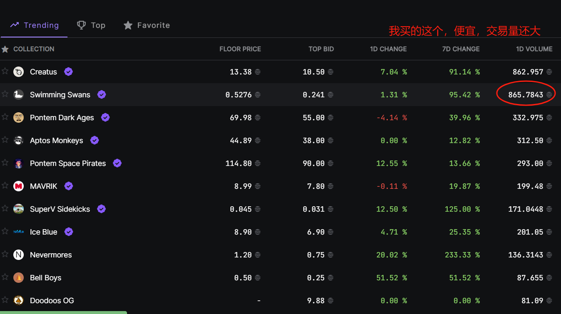Screen dimensions: 561x314
Task: Click the 171.0448 volume value
Action: 526,209
